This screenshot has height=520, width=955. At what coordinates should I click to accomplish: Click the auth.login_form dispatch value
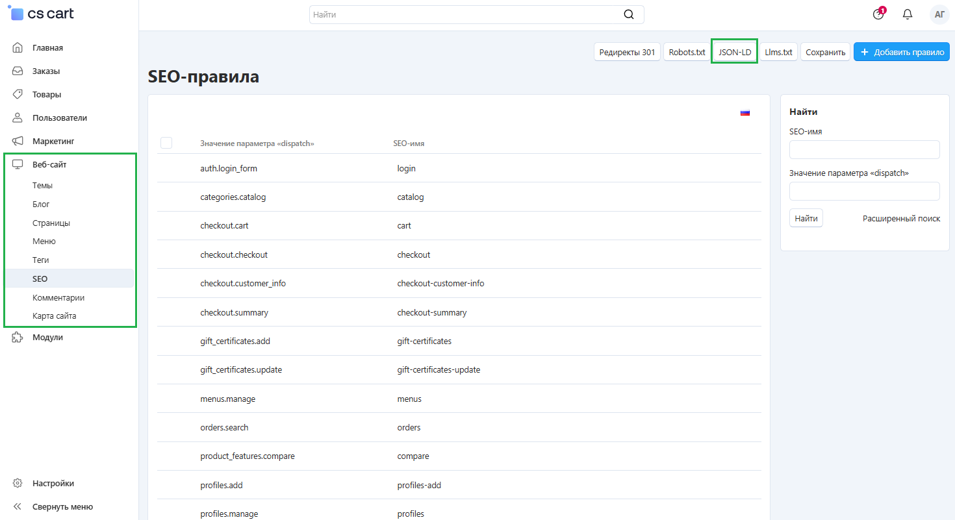(229, 168)
